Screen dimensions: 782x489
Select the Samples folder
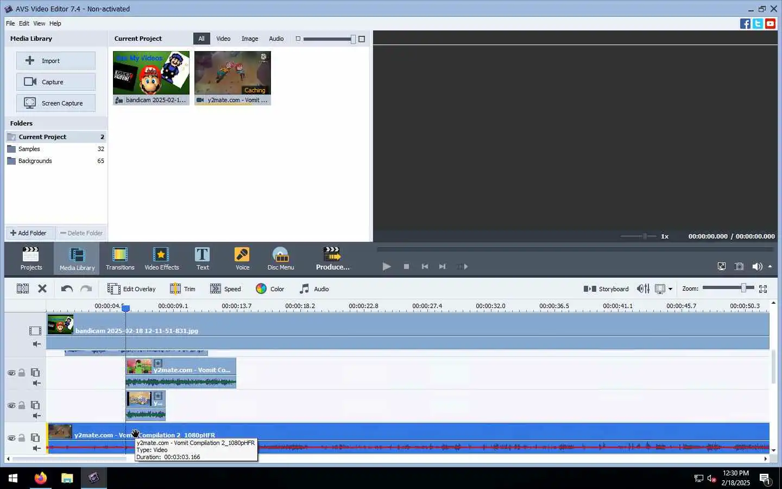tap(56, 149)
